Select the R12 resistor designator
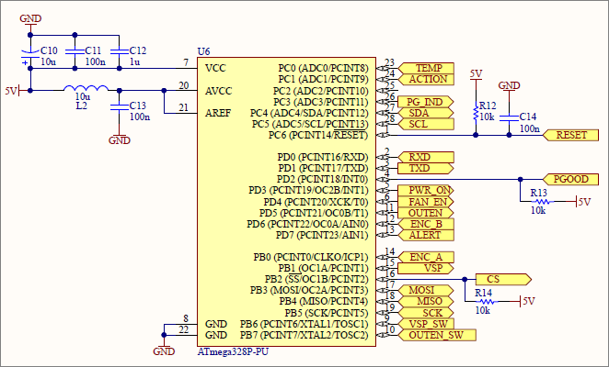Image resolution: width=609 pixels, height=367 pixels. pos(488,106)
